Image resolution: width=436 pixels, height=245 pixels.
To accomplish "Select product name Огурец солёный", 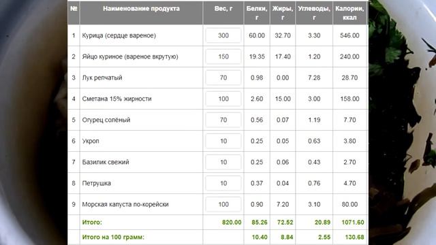I will 106,120.
